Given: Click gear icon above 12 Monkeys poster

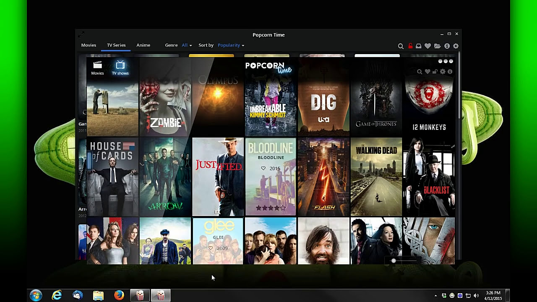Looking at the screenshot, I should (x=443, y=72).
